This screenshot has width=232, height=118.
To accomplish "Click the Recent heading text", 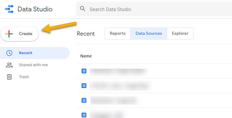I will [x=86, y=34].
